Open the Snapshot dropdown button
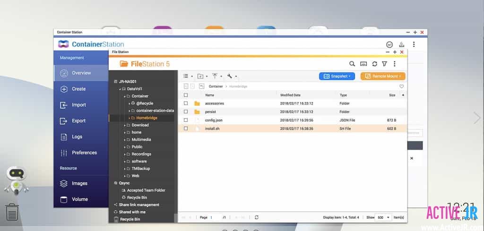This screenshot has width=484, height=231. [x=337, y=76]
